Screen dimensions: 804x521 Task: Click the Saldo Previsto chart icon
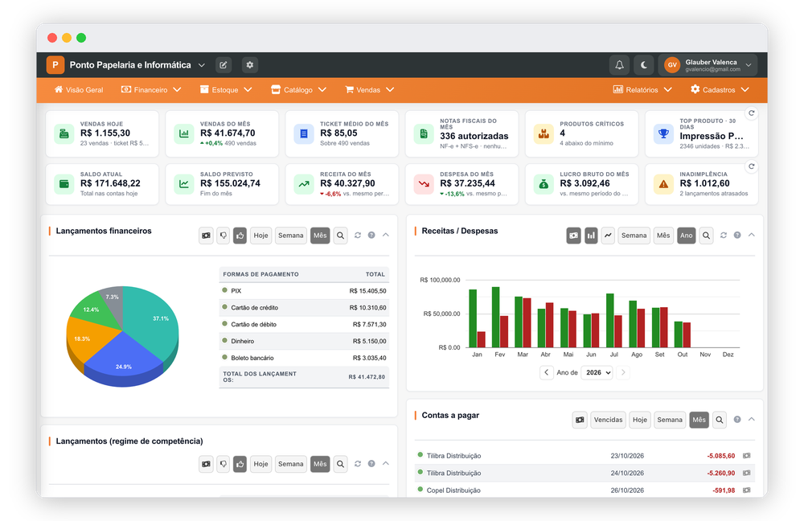pos(183,184)
